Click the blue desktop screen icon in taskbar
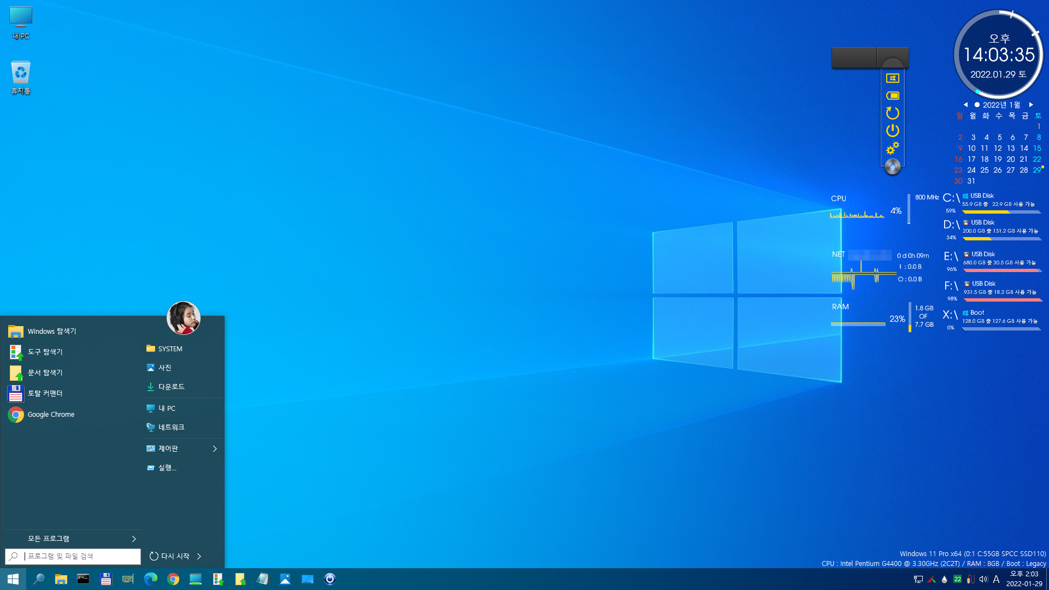 (x=307, y=579)
